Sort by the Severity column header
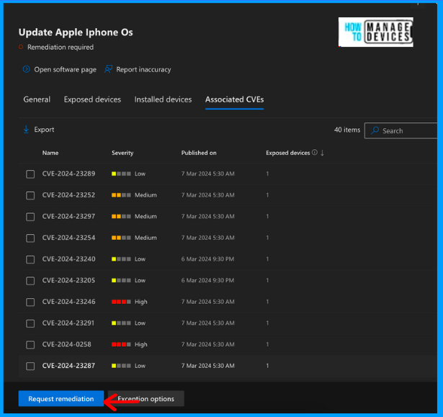 [122, 153]
